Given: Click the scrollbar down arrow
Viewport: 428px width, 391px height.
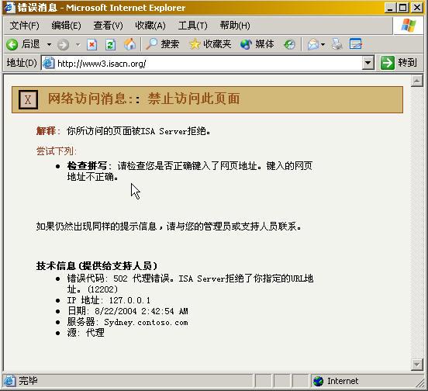Looking at the screenshot, I should tap(417, 365).
